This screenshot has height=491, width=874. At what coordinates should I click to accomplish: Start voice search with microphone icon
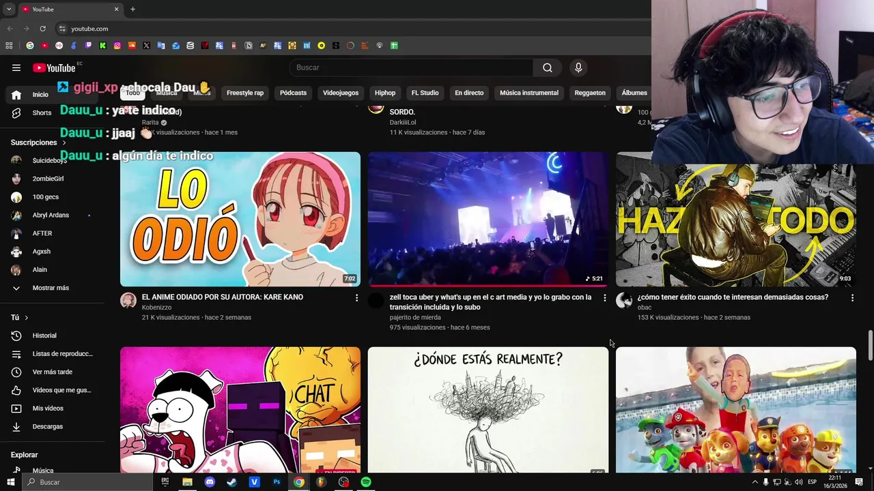coord(578,68)
